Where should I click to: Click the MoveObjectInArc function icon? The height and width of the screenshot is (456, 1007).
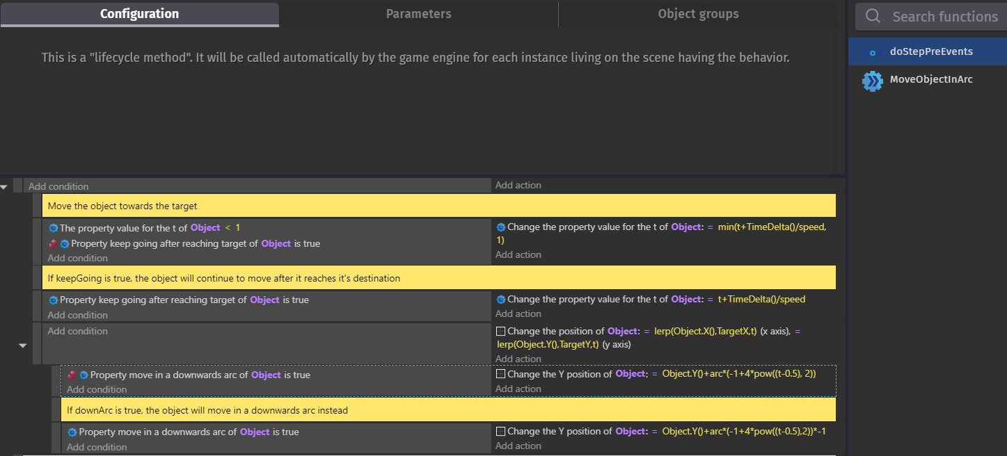(872, 81)
